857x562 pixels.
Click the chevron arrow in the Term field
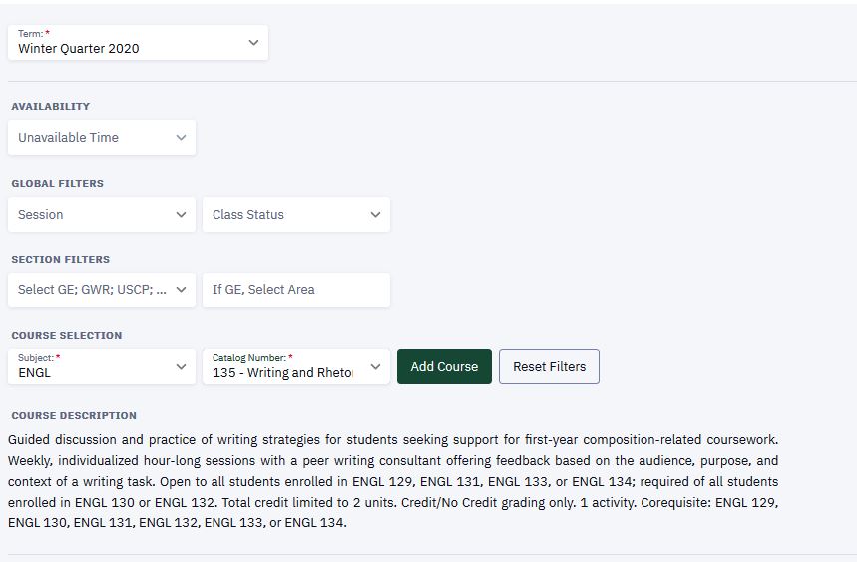[x=253, y=43]
